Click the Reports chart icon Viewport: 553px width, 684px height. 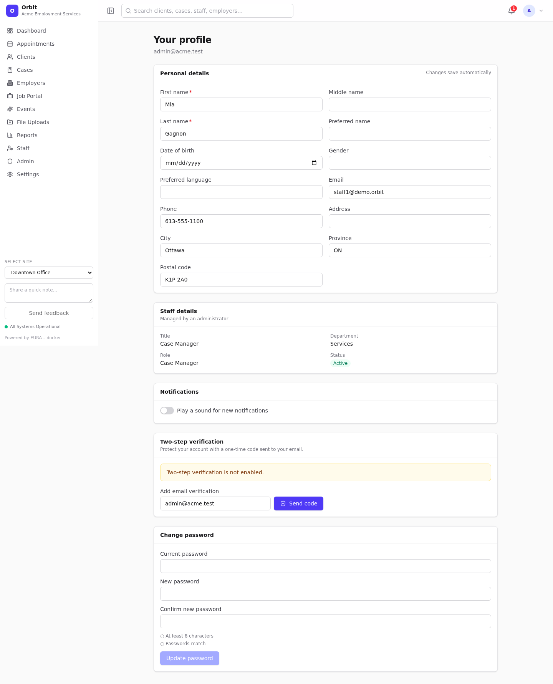(10, 135)
